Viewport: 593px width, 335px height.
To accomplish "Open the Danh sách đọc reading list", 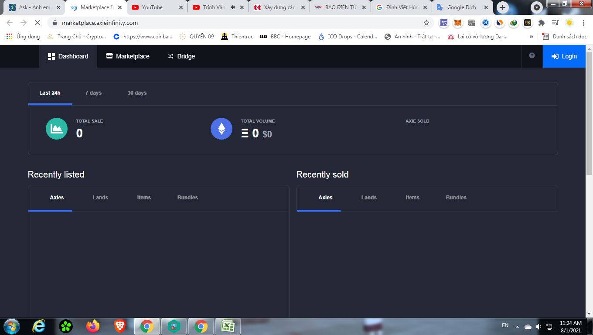I will [x=565, y=37].
